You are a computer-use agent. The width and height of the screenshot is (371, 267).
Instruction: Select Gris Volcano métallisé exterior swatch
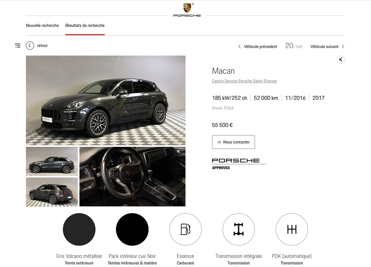79,229
